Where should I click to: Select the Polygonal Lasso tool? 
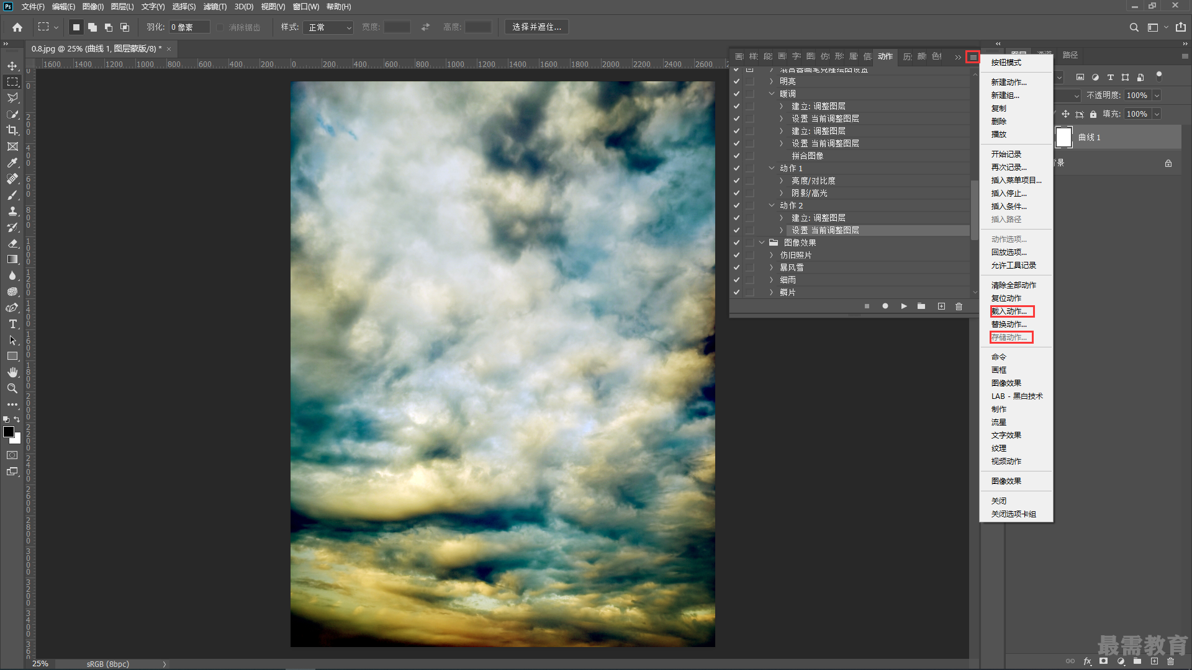(x=12, y=98)
